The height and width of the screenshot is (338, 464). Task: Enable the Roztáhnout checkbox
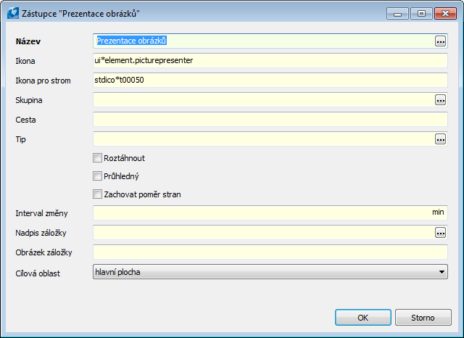(98, 157)
